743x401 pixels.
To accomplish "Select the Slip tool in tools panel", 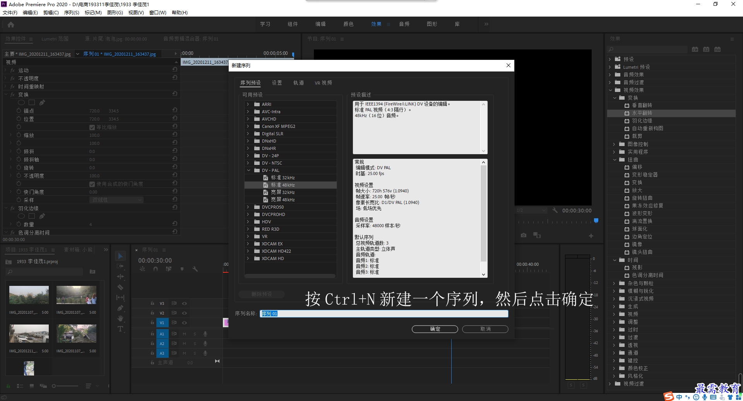I will point(120,297).
